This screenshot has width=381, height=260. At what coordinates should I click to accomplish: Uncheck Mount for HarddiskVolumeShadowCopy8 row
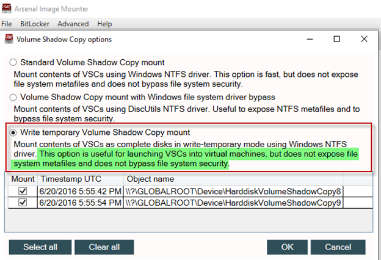23,191
